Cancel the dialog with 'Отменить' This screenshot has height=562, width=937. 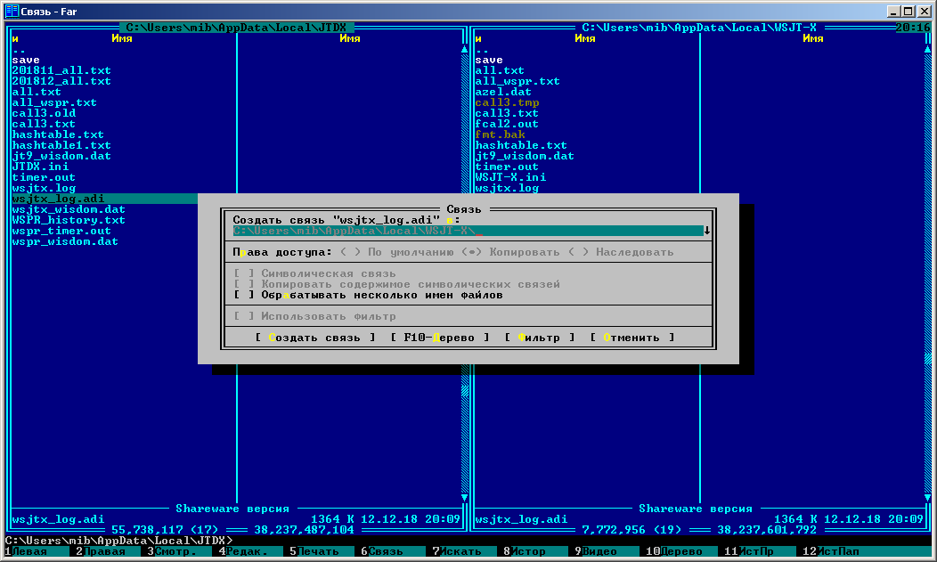point(631,338)
